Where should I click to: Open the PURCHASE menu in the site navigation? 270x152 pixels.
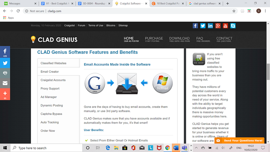tap(154, 39)
